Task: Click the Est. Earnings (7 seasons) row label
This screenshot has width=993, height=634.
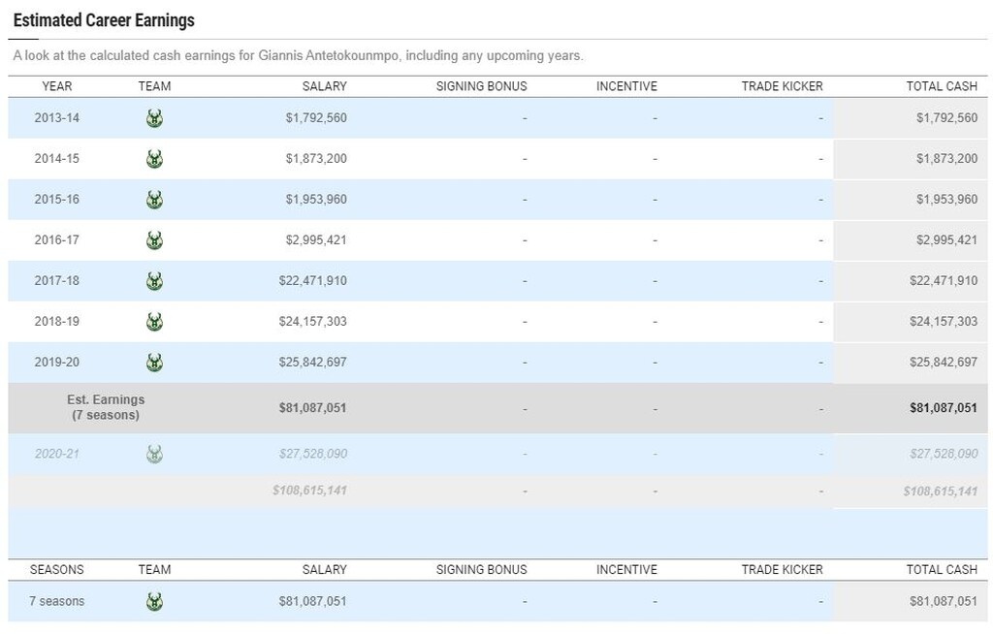Action: click(x=106, y=407)
